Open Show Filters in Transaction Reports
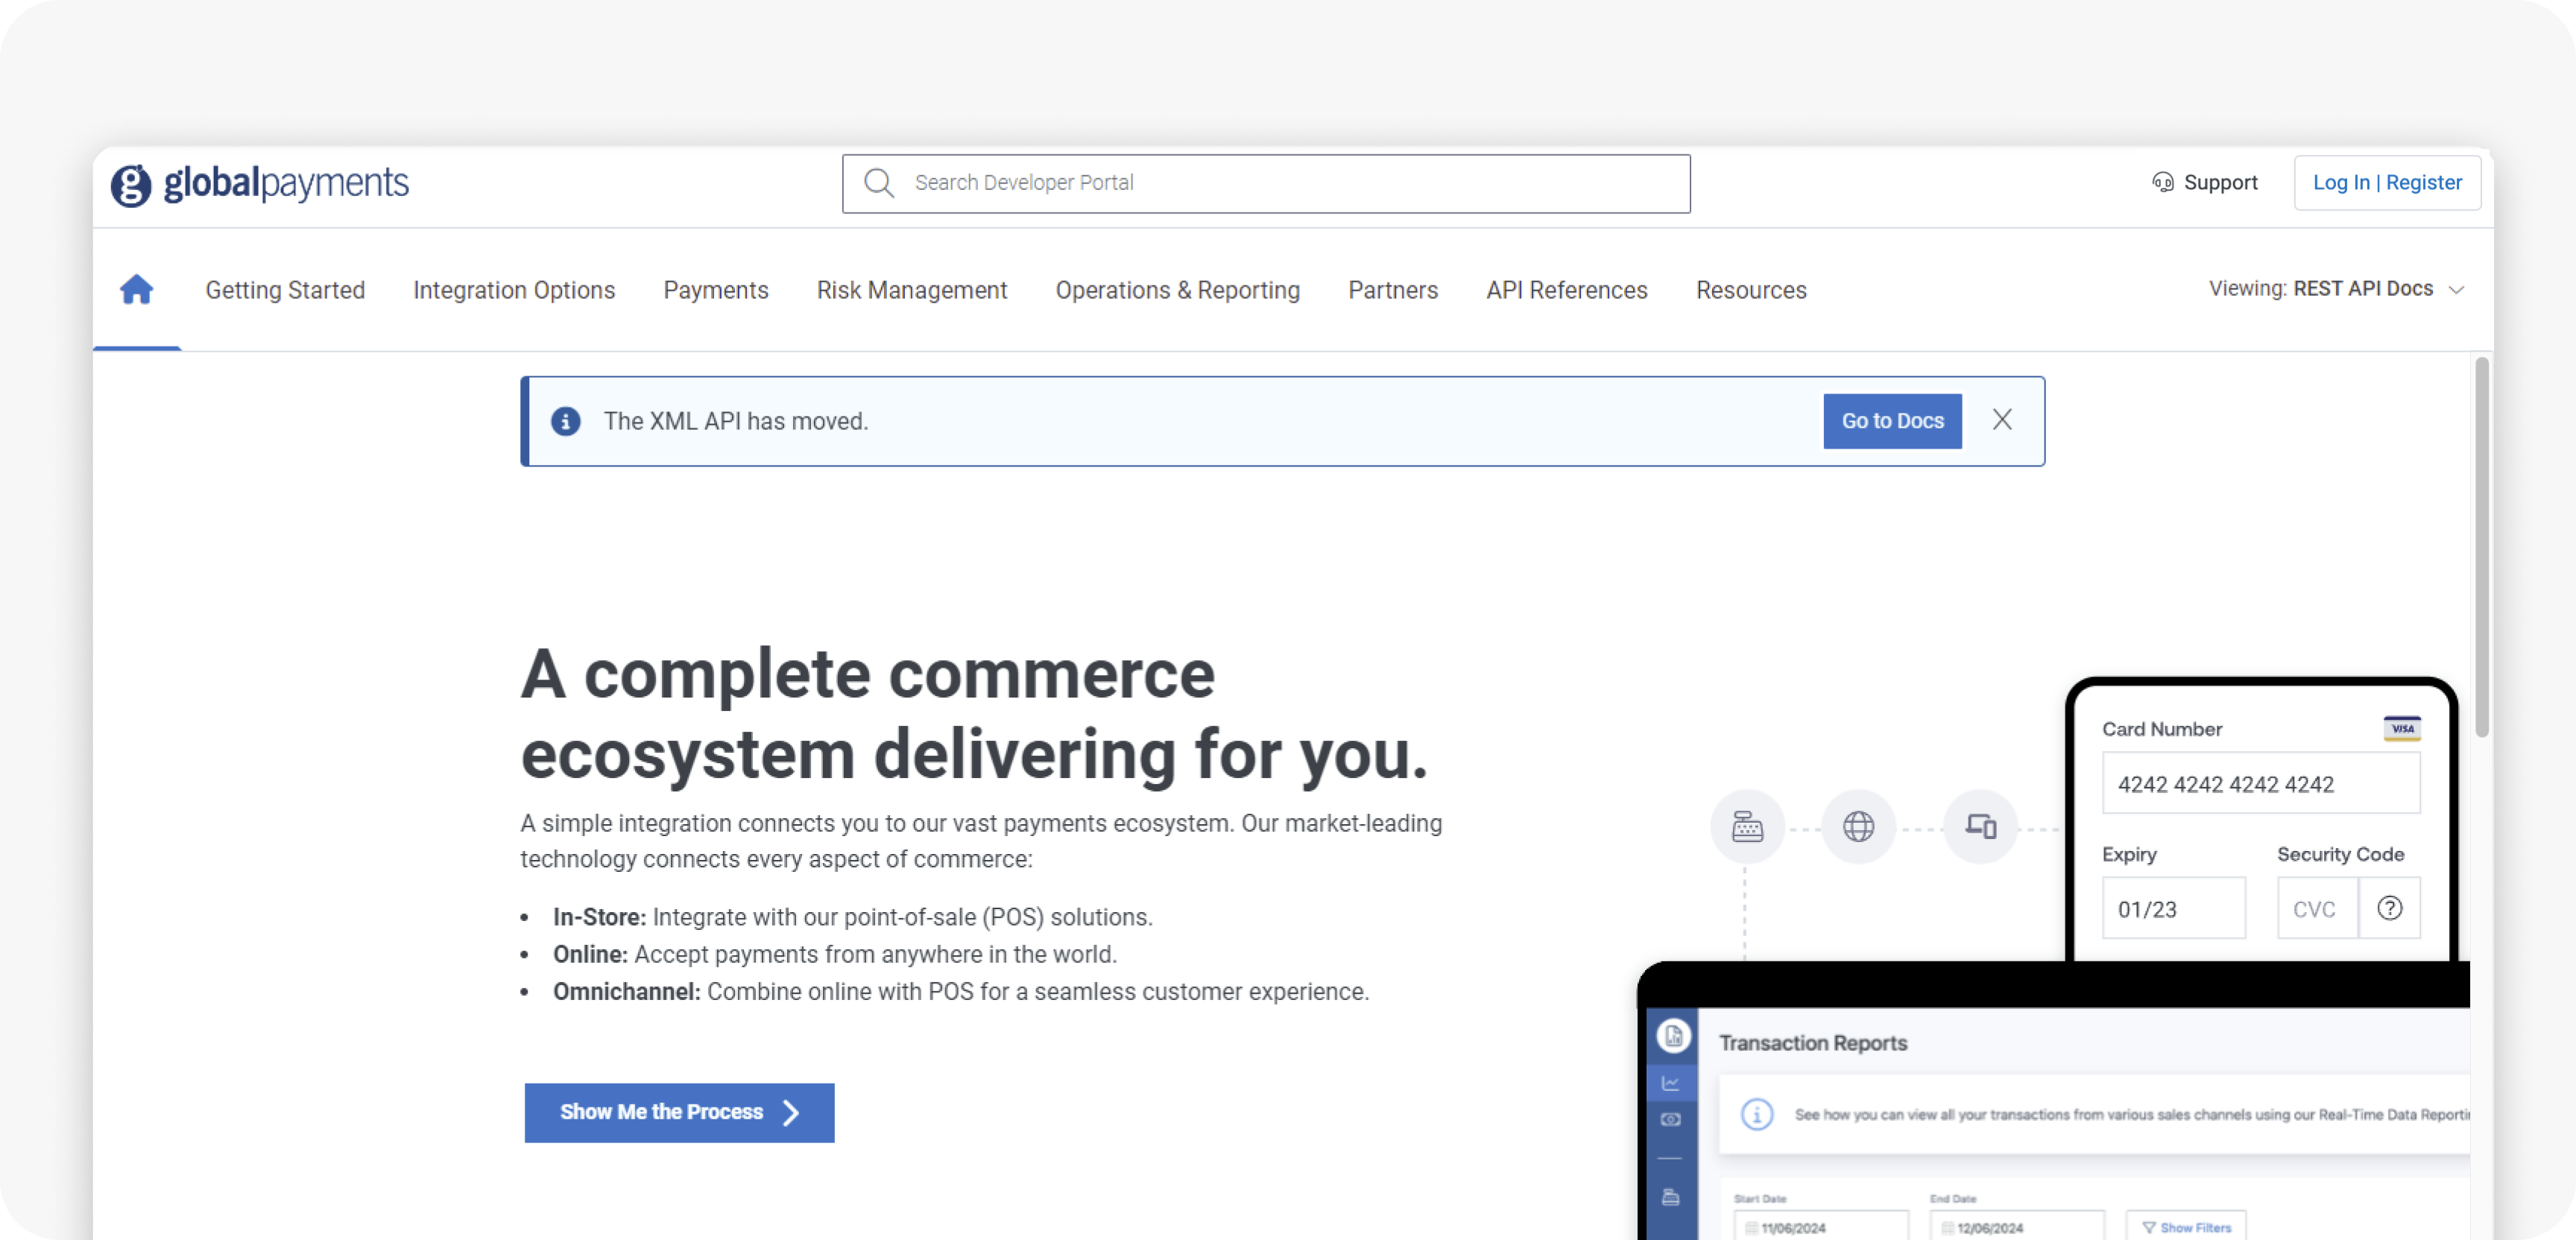This screenshot has height=1240, width=2576. (2186, 1227)
